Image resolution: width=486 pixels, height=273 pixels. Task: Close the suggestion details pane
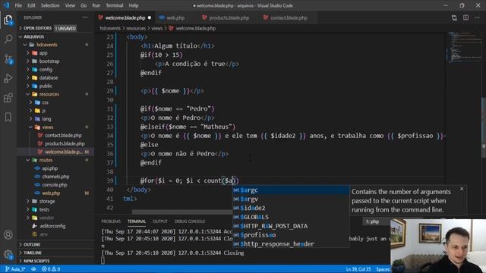pyautogui.click(x=462, y=189)
